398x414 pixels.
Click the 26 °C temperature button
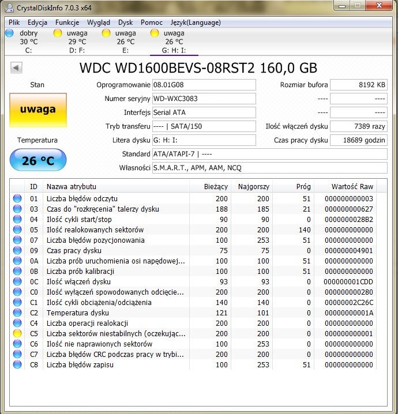tap(38, 160)
